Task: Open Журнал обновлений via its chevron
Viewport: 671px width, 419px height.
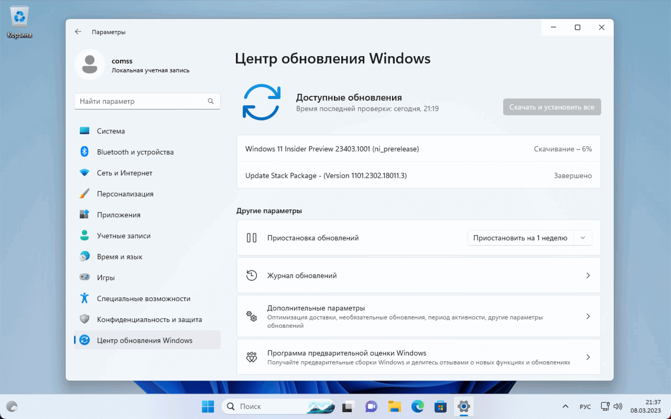Action: 589,275
